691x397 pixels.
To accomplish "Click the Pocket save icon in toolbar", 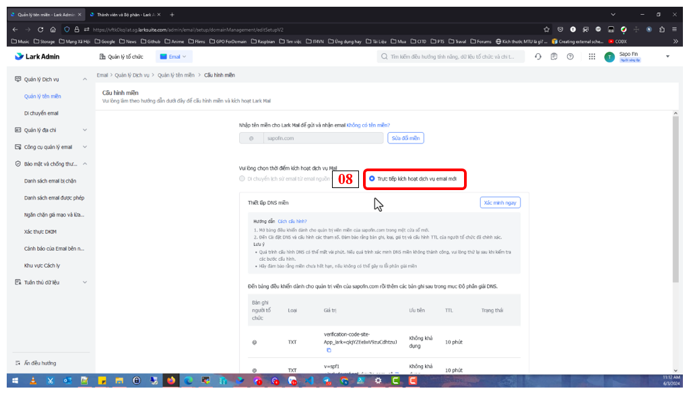I will click(x=560, y=30).
